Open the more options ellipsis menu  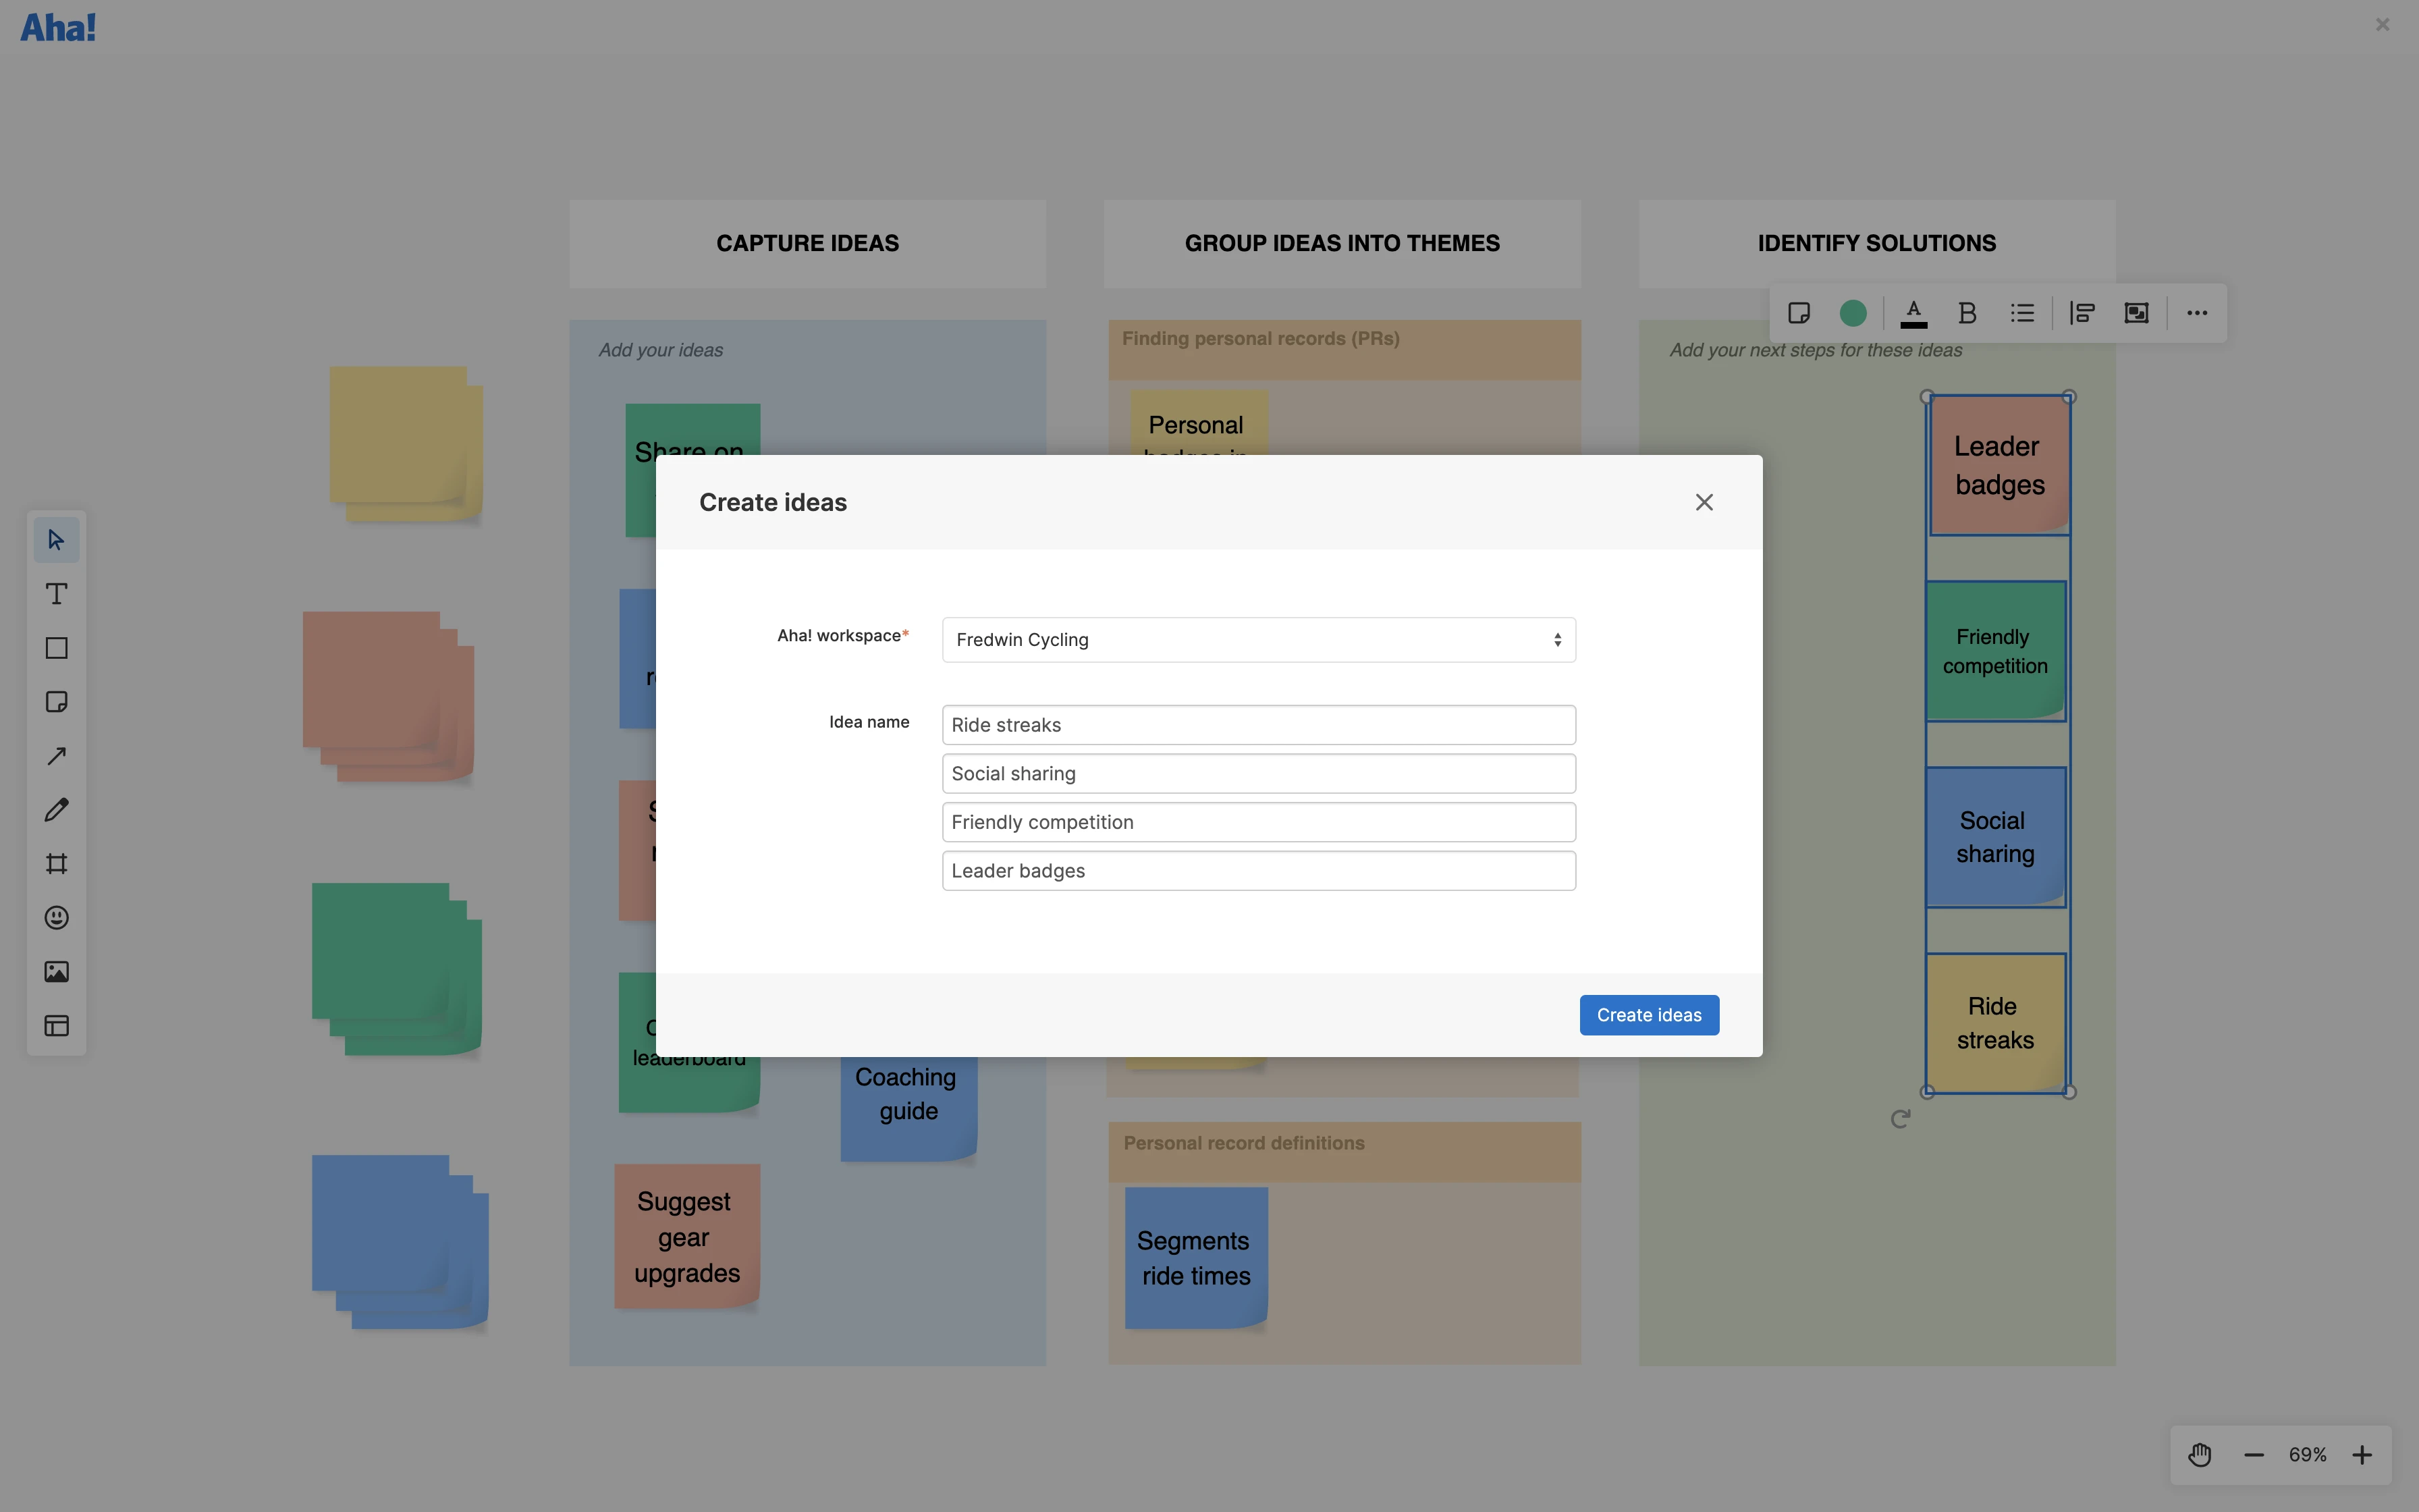coord(2197,313)
